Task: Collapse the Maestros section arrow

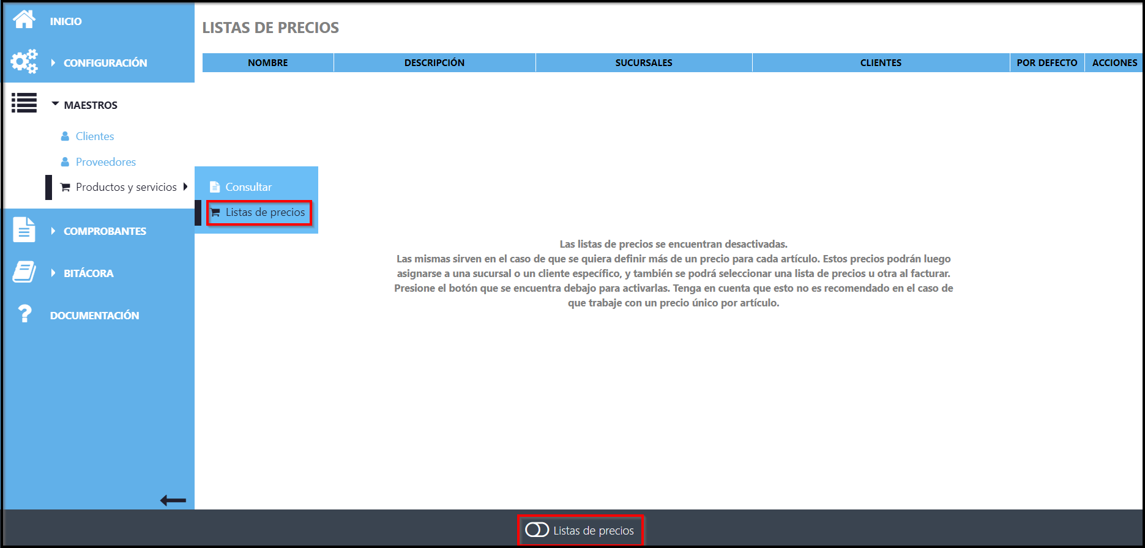Action: pos(55,105)
